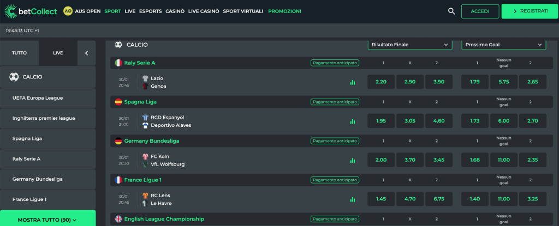Select Italy Serie A in sidebar

48,158
